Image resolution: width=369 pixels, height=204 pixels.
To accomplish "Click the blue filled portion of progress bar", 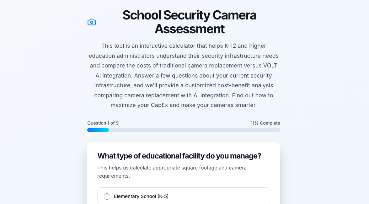I will (98, 130).
